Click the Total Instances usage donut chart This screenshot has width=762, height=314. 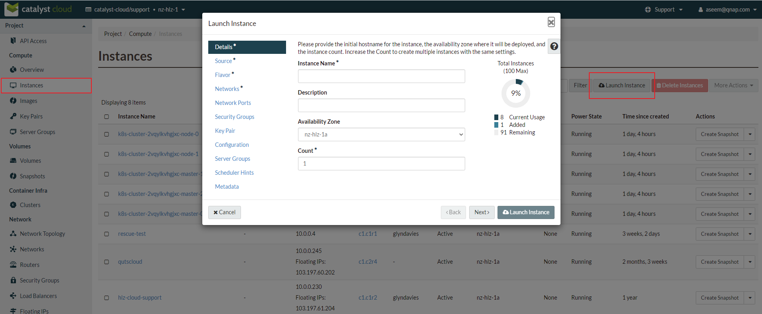coord(515,93)
